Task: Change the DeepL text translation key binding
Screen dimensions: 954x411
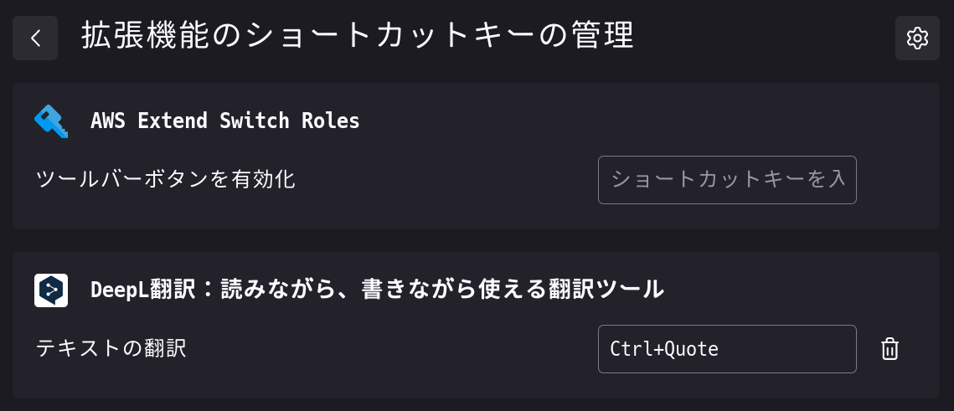Action: 727,349
